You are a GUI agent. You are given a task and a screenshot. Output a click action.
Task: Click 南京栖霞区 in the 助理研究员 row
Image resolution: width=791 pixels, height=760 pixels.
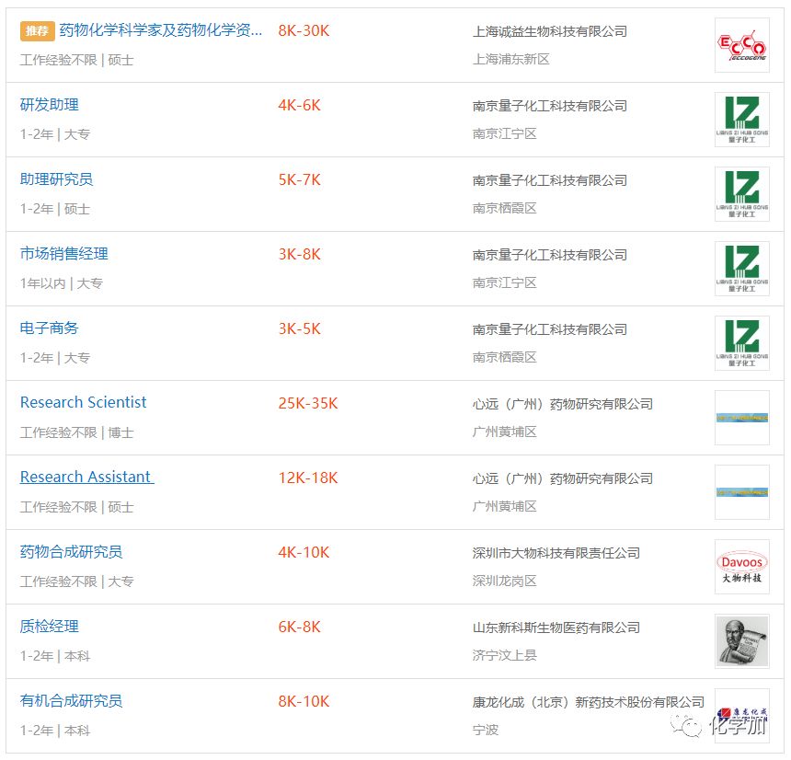(x=504, y=208)
